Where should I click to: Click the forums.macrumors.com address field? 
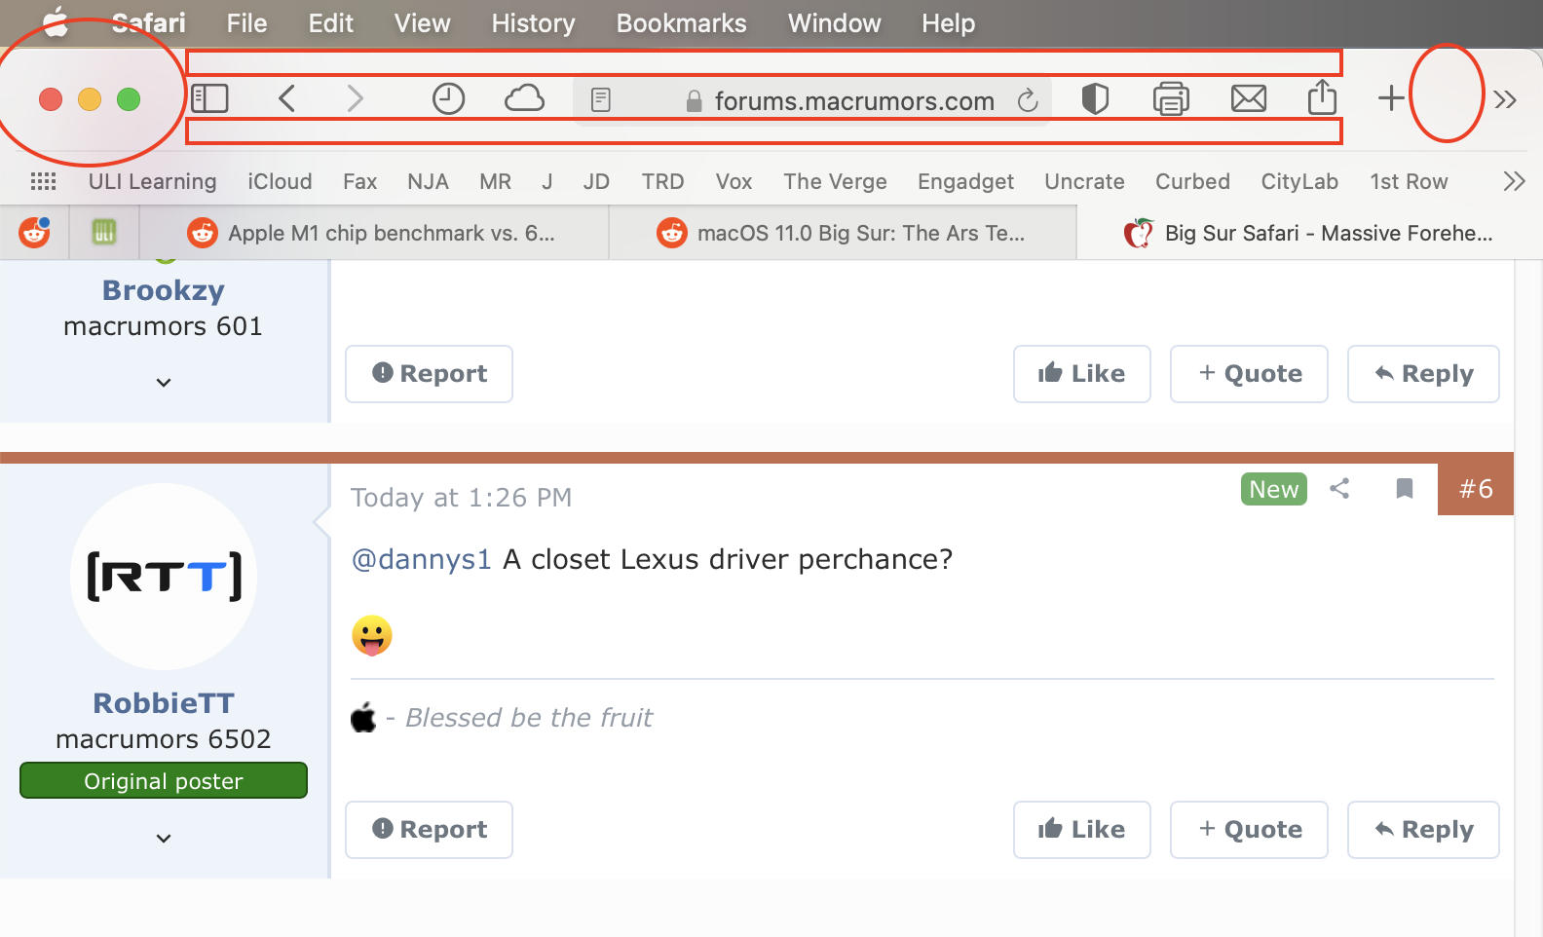point(853,101)
